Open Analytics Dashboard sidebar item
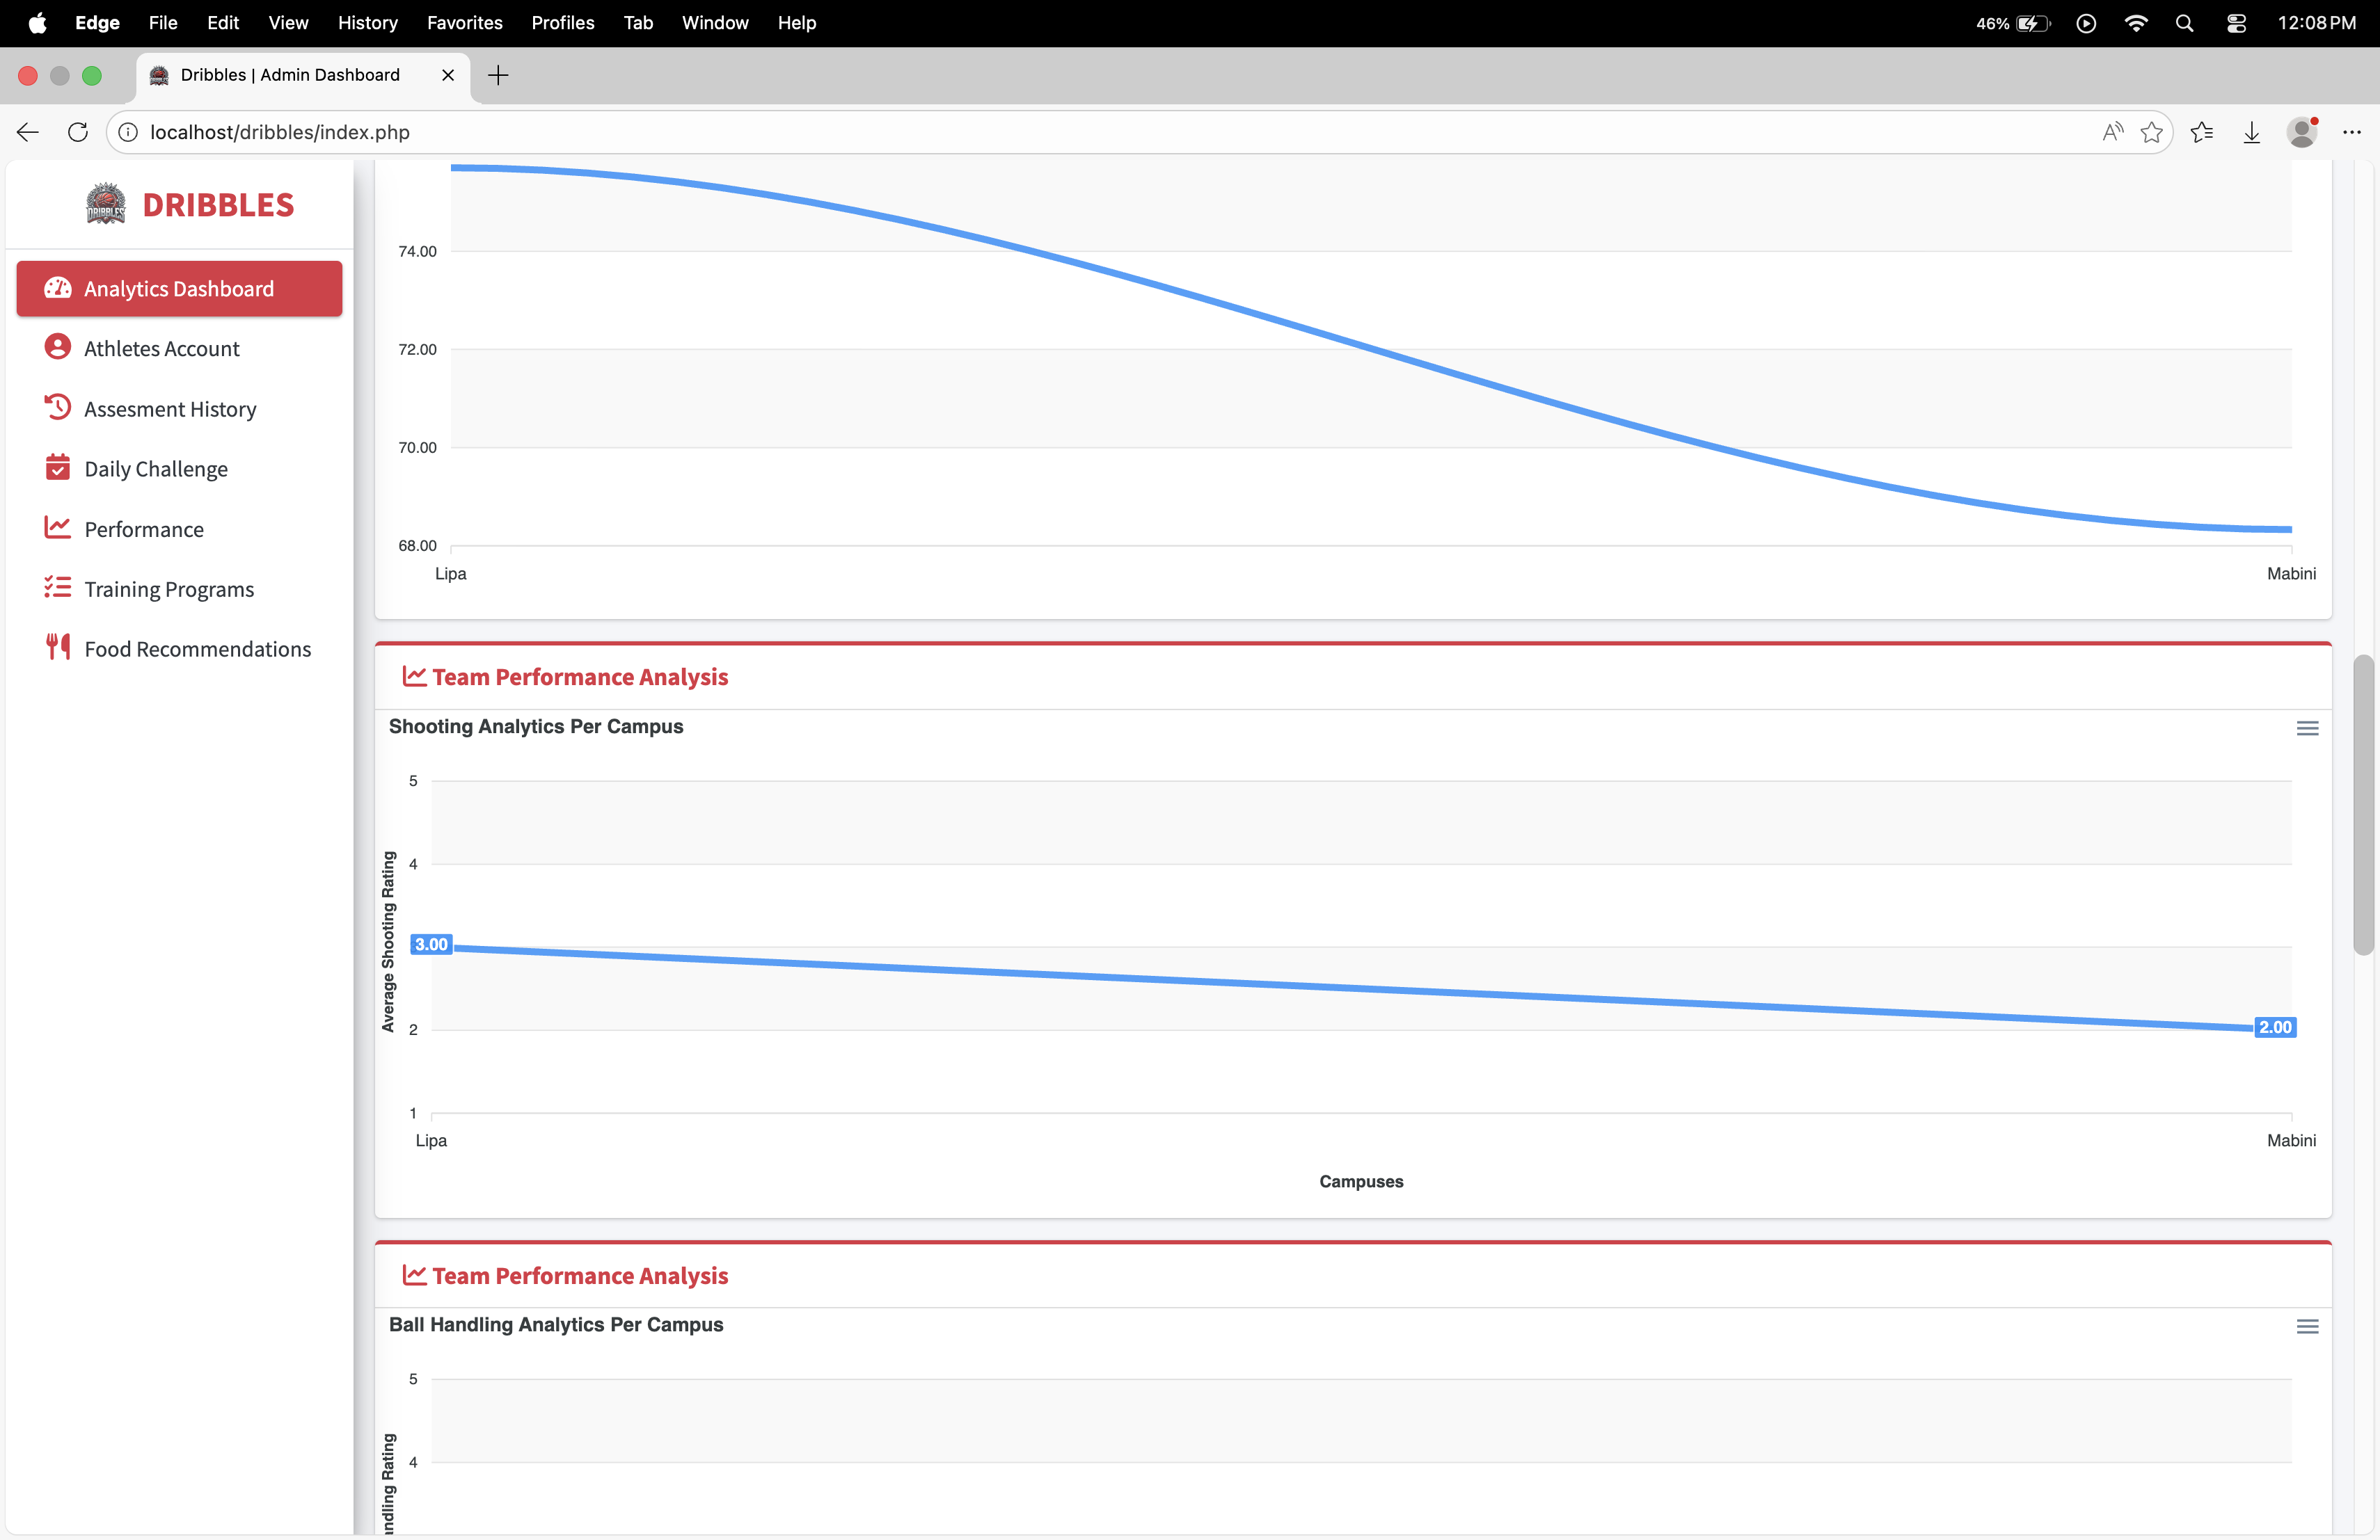 point(179,289)
